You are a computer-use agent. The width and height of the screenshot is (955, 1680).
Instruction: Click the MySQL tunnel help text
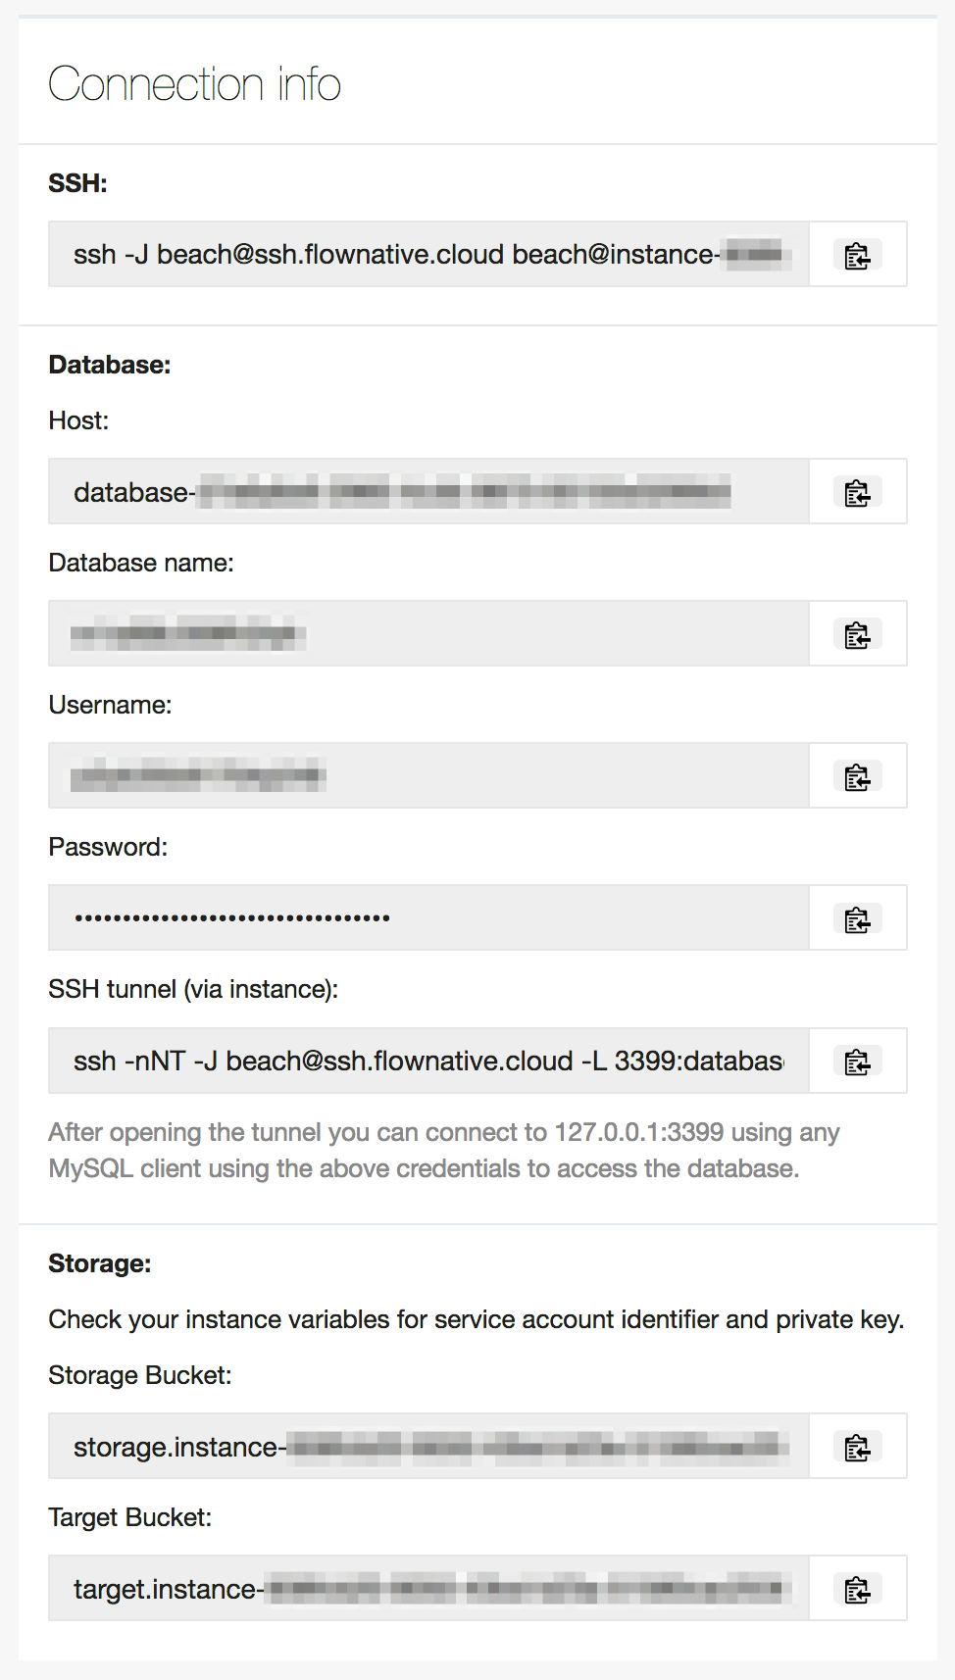(443, 1150)
